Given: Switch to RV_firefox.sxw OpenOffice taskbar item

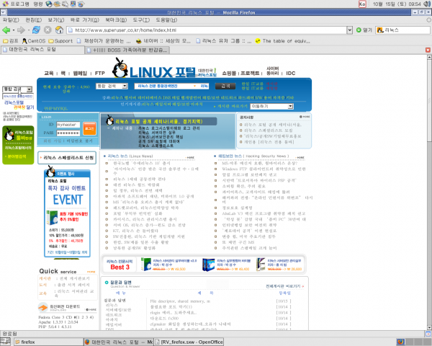Looking at the screenshot, I should pos(189,342).
